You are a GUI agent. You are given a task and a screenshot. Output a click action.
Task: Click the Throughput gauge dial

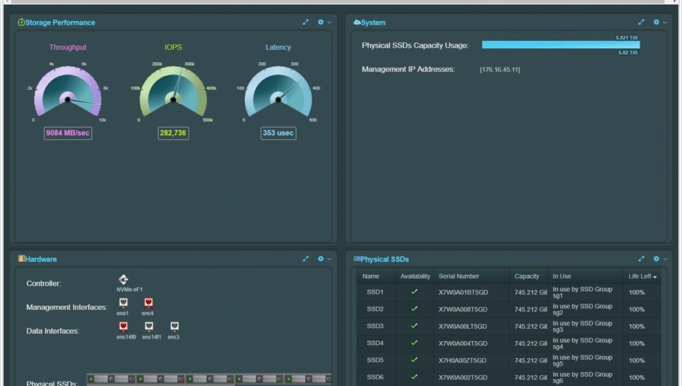[x=68, y=91]
